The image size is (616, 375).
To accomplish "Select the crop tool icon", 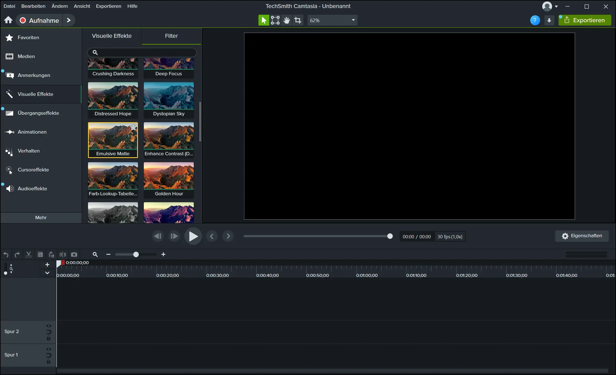I will (x=298, y=20).
